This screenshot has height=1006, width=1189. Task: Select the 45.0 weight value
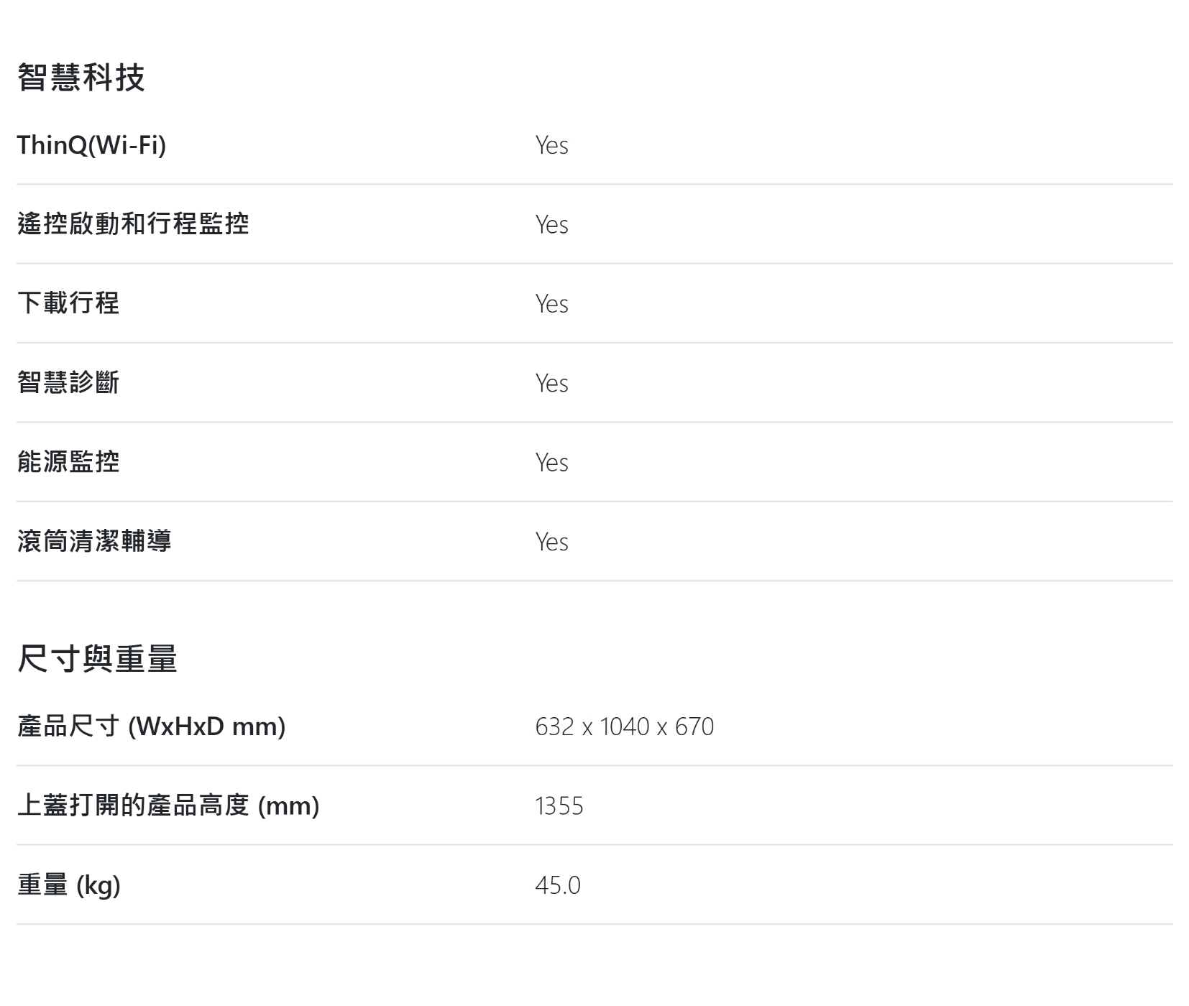[x=557, y=885]
